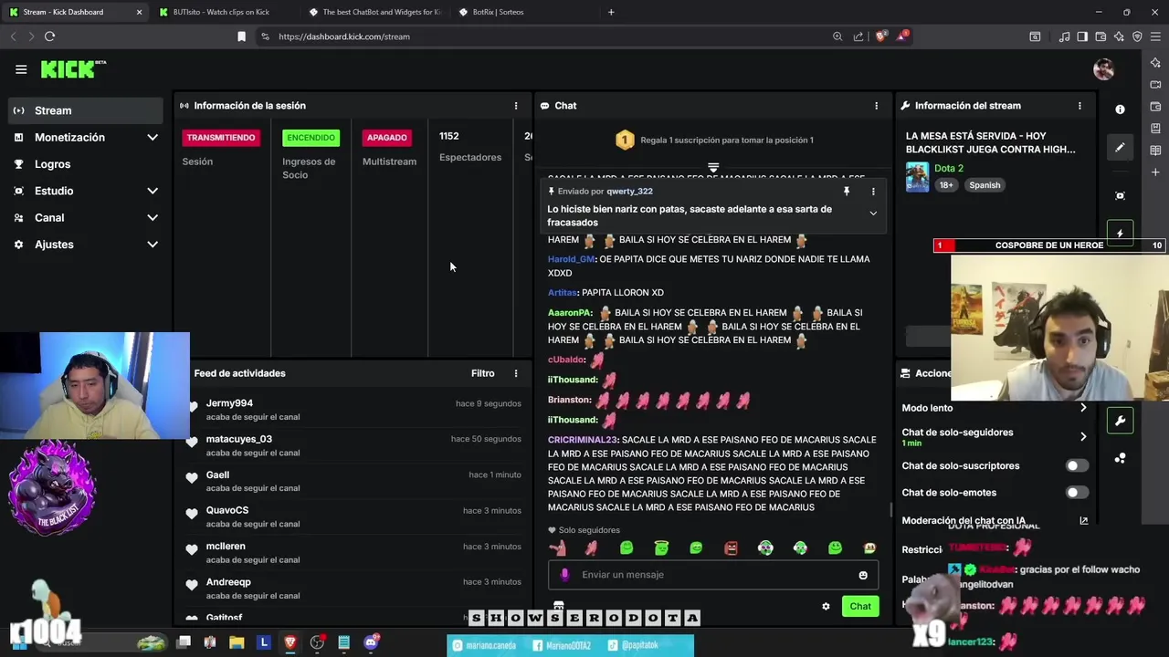Screen dimensions: 1169x657
Task: Insert the angry red face emote
Action: [x=731, y=548]
